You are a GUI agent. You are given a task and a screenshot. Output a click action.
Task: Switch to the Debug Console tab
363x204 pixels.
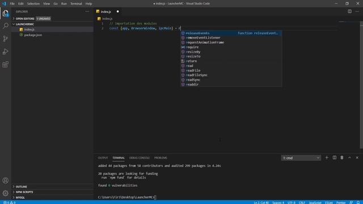(x=140, y=158)
